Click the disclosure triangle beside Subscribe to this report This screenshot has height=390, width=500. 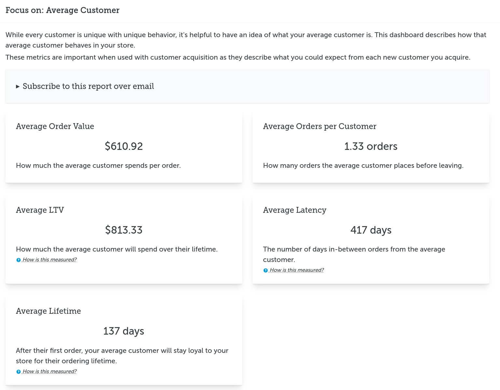click(x=18, y=87)
